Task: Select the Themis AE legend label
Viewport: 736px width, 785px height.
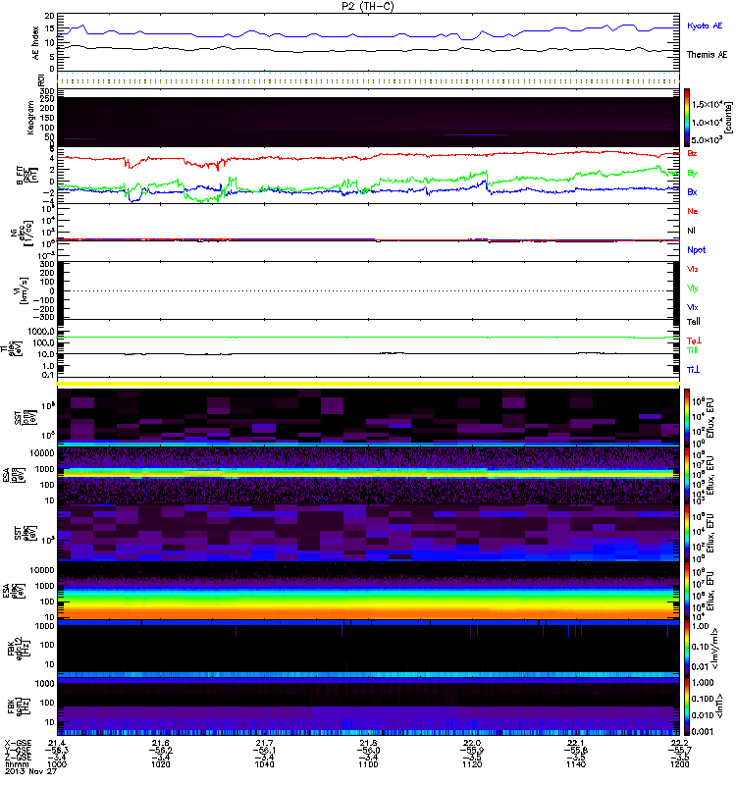Action: [707, 54]
